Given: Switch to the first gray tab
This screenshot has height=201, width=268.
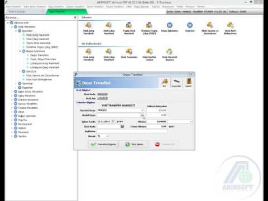Looking at the screenshot, I should click(x=26, y=12).
